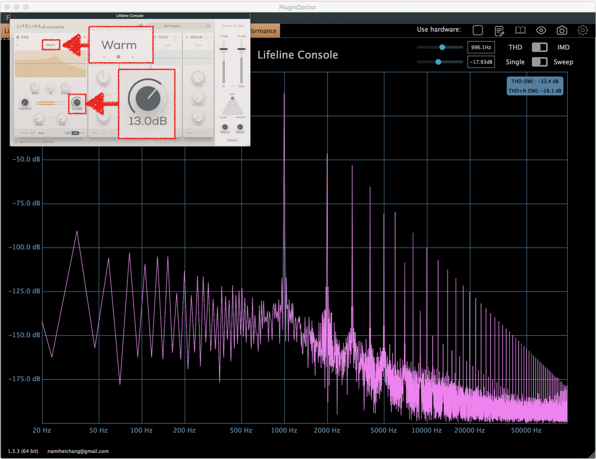The image size is (596, 459).
Task: Click the In fader handle
Action: [x=223, y=49]
